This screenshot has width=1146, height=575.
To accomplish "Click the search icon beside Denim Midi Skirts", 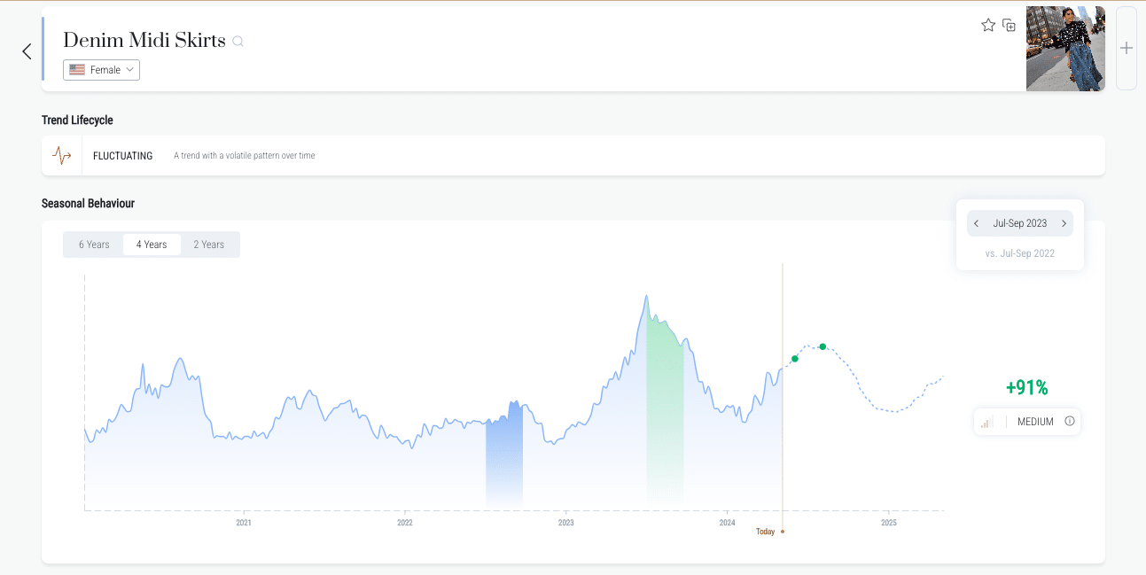I will [x=238, y=42].
